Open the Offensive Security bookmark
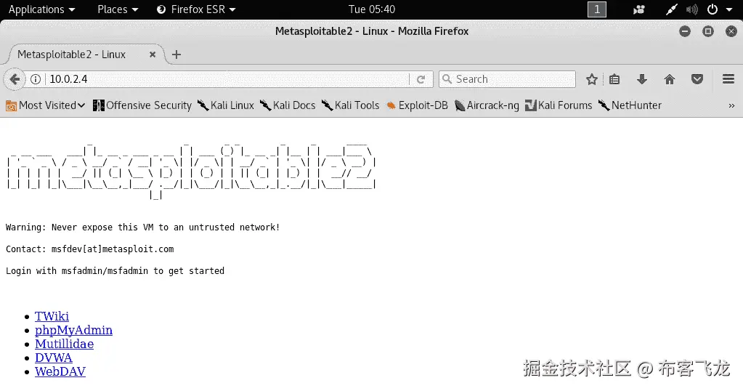Screen dimensions: 743x391 tap(142, 105)
